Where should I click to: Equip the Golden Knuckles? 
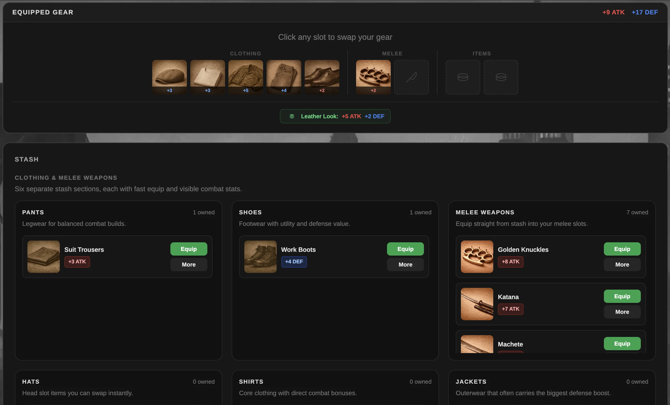click(622, 249)
